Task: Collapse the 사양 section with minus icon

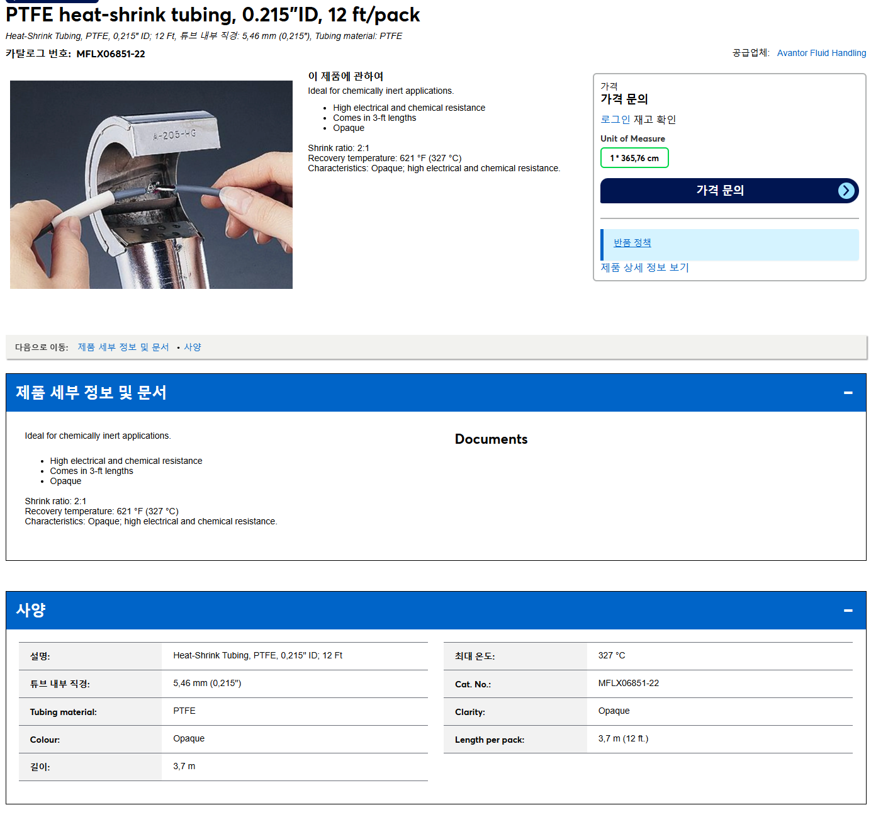Action: [848, 611]
